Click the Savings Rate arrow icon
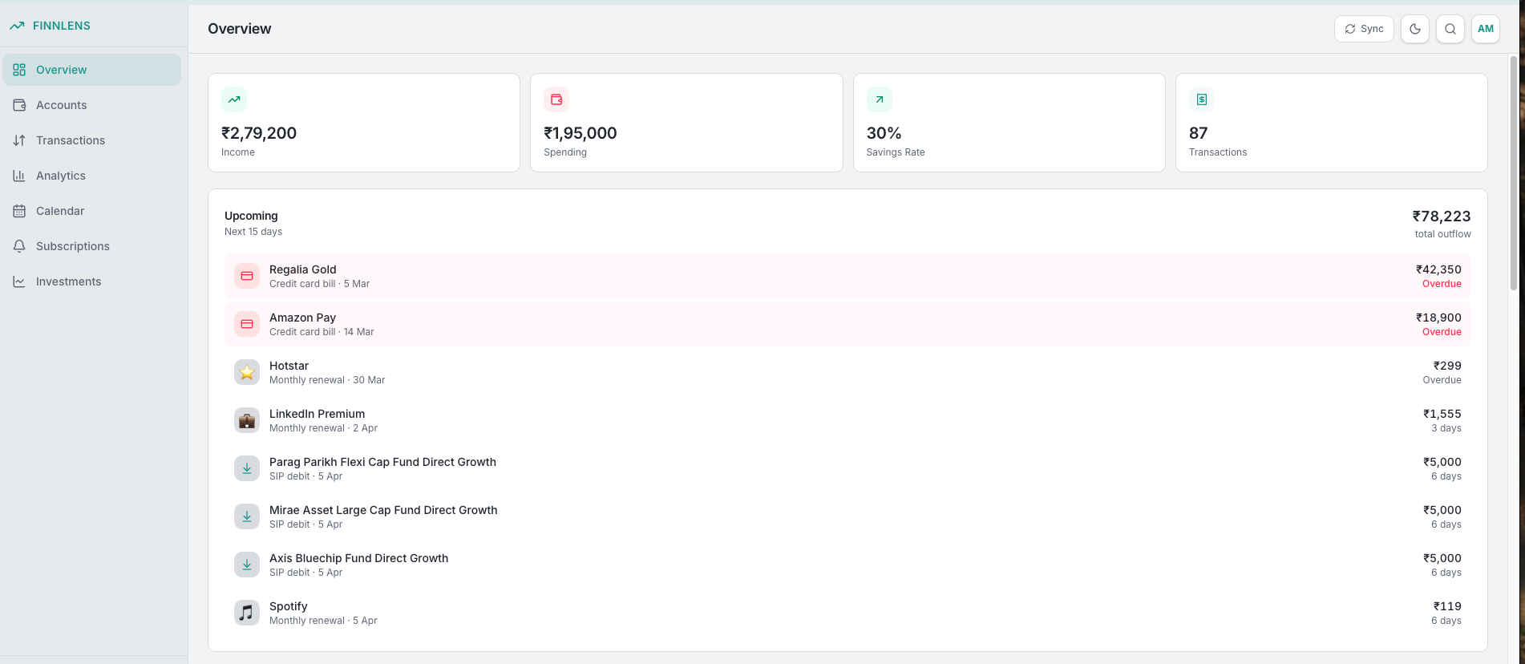Screen dimensions: 1525x664 880,99
